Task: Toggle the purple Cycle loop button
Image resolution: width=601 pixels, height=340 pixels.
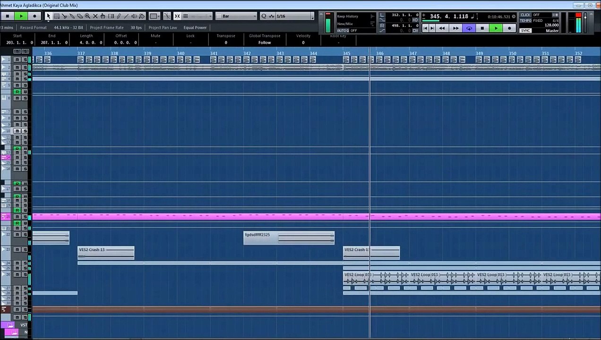Action: coord(469,28)
